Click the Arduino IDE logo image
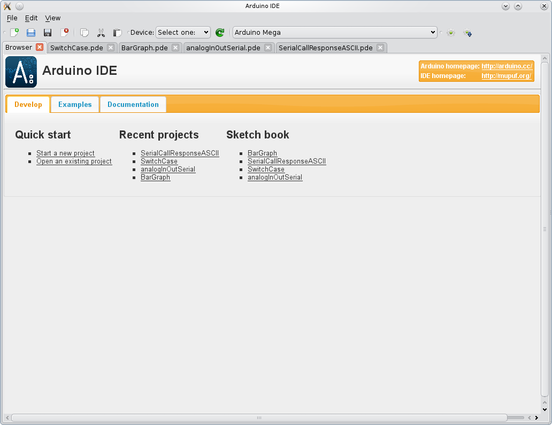The width and height of the screenshot is (552, 425). point(21,72)
